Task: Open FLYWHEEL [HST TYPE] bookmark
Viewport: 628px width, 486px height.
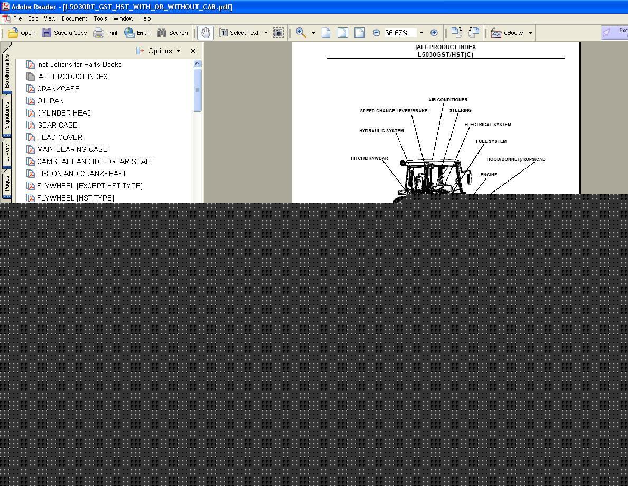Action: pyautogui.click(x=76, y=198)
